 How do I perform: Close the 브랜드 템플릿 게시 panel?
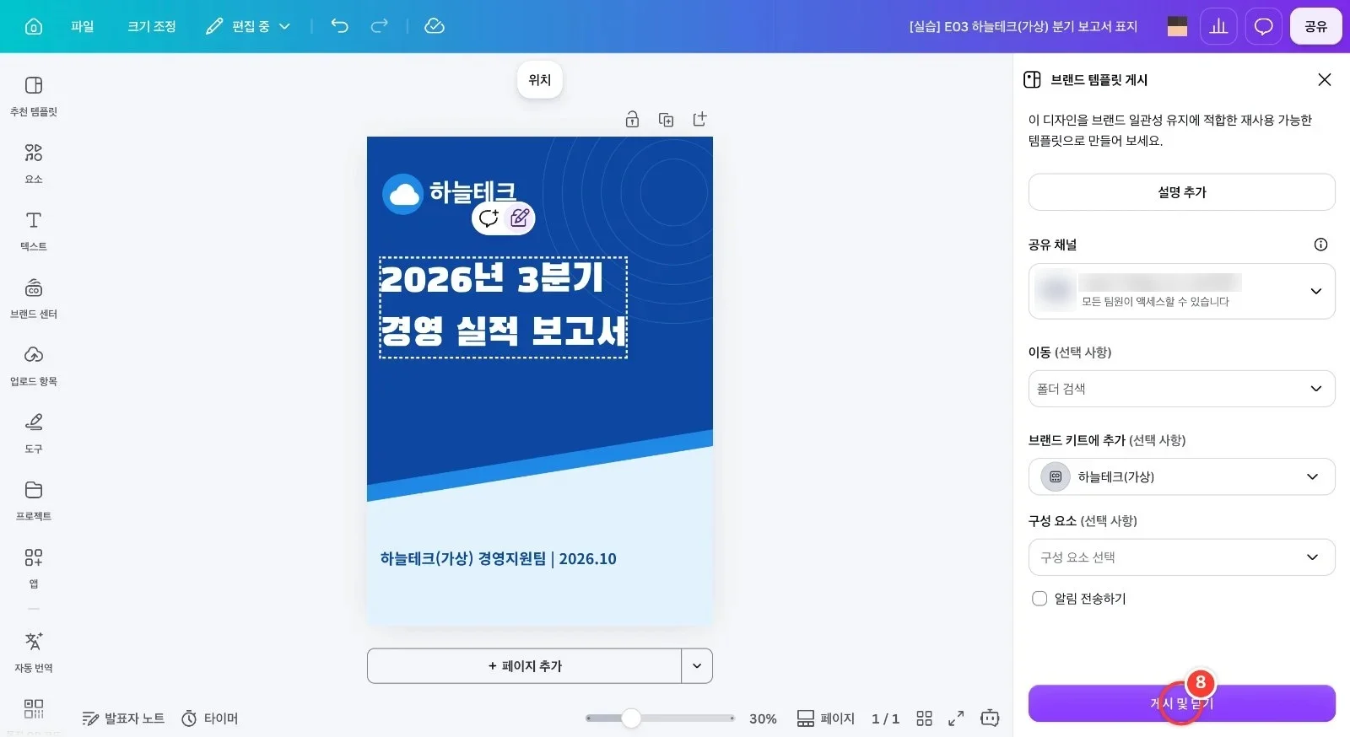tap(1325, 79)
